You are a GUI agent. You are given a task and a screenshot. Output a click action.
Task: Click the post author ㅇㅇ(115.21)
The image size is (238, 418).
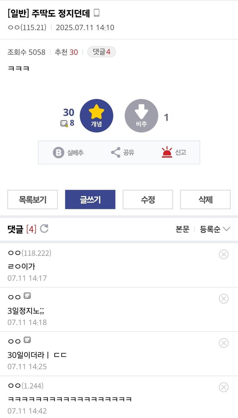pyautogui.click(x=26, y=28)
